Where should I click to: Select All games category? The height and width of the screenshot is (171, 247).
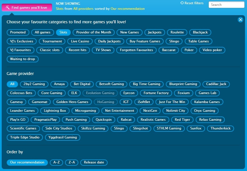click(x=43, y=32)
